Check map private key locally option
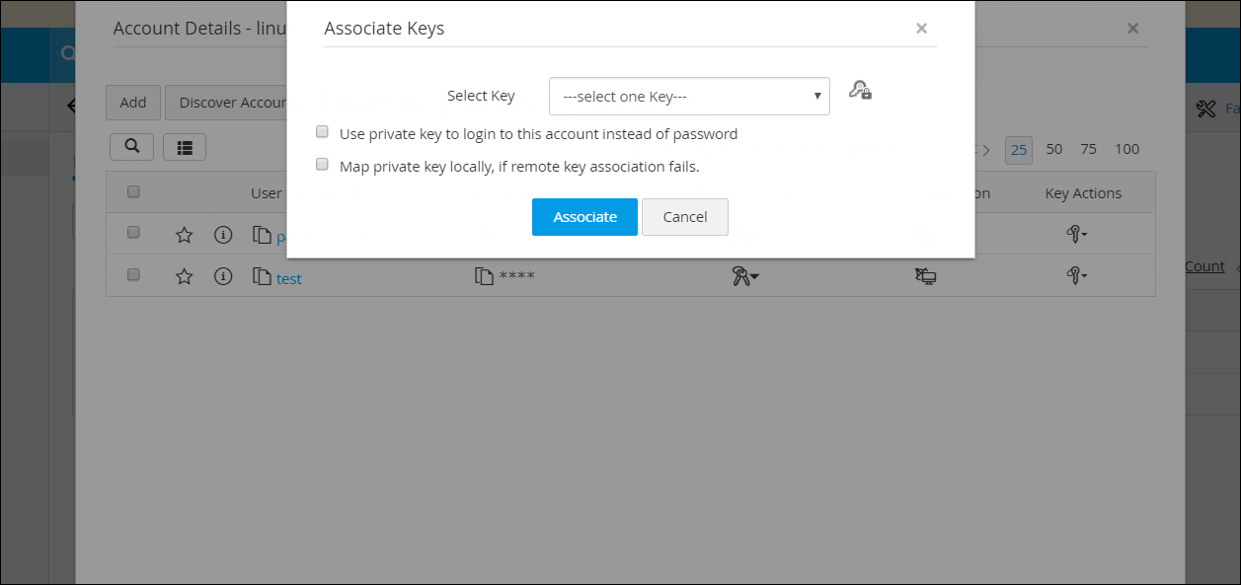Screen dimensions: 1241x585 (x=322, y=165)
